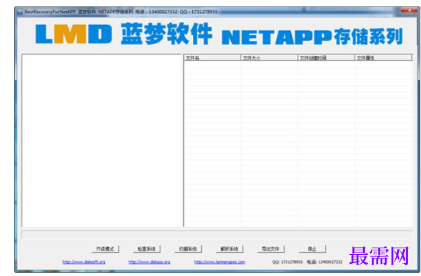Sort by 文件名 column header
Screen dimensions: 421x276
click(x=212, y=58)
